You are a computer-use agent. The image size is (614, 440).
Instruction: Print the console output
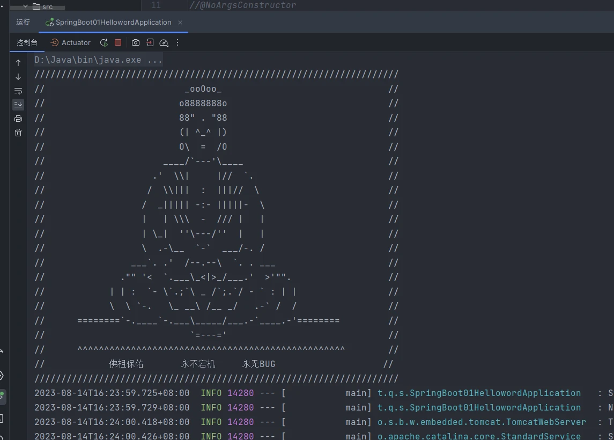coord(18,119)
